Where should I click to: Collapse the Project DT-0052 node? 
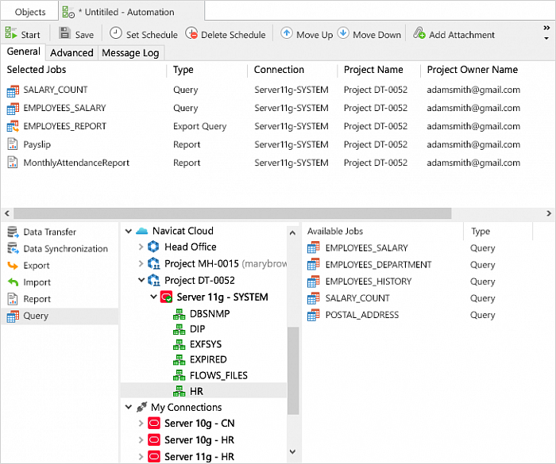click(141, 280)
